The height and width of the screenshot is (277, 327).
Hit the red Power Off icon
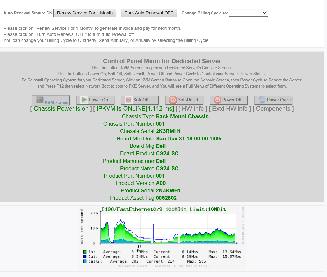[x=218, y=100]
